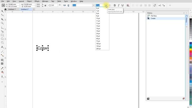The width and height of the screenshot is (192, 108).
Task: Open Text alignment options icon
Action: point(128,5)
